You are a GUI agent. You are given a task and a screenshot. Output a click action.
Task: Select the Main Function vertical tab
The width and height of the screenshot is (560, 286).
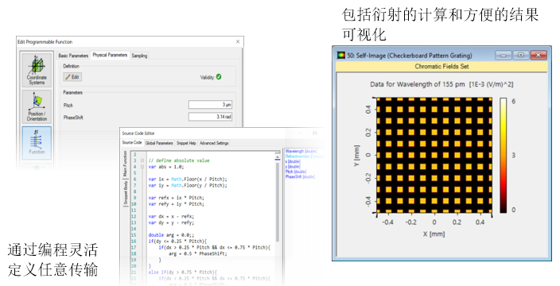click(x=125, y=164)
